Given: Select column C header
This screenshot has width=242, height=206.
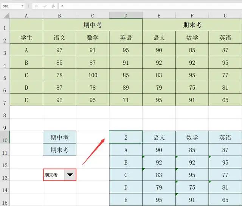Looking at the screenshot, I should point(93,16).
